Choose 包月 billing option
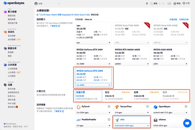 (175, 96)
